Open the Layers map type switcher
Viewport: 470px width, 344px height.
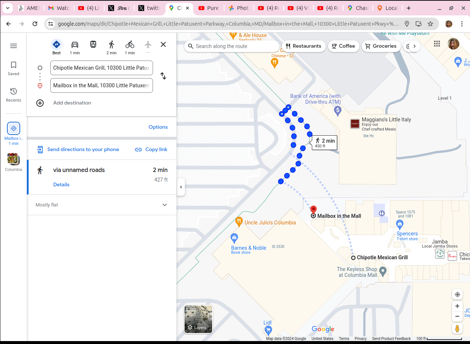(198, 319)
